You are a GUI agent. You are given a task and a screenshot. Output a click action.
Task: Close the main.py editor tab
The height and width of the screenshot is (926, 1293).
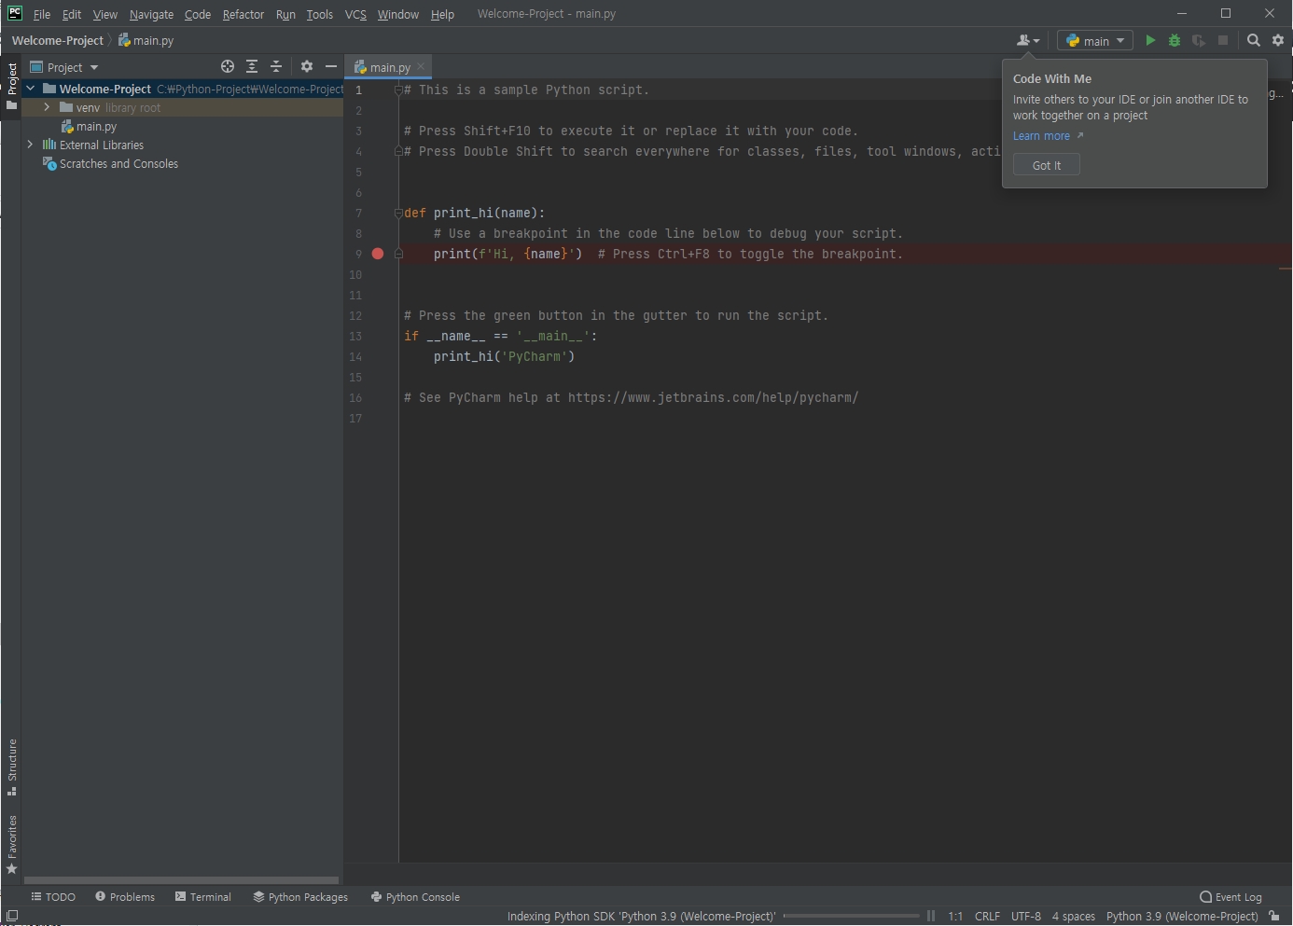point(421,66)
